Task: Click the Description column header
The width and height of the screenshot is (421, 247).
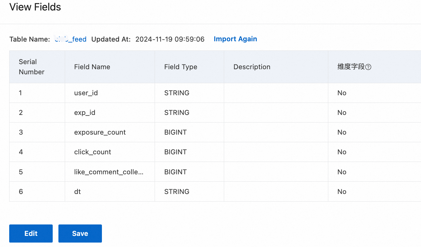Action: [252, 67]
